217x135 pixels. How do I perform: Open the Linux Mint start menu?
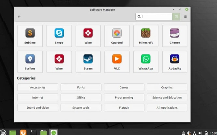3,132
